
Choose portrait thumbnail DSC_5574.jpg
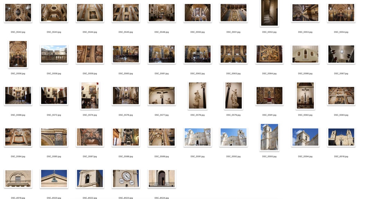(x=90, y=96)
